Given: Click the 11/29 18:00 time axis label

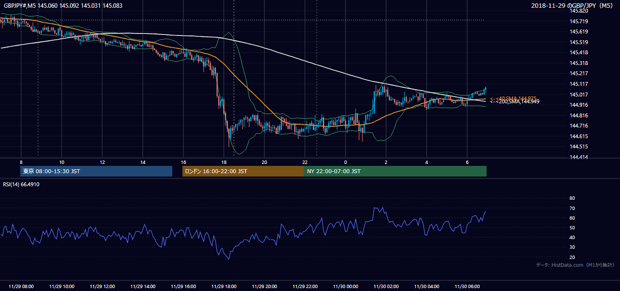Looking at the screenshot, I should coord(224,286).
